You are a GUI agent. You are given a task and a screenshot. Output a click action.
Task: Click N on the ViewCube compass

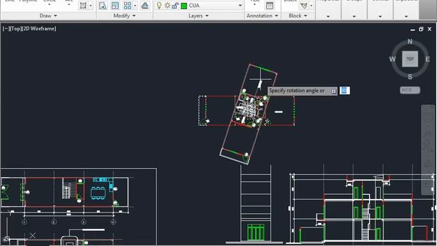pos(410,42)
